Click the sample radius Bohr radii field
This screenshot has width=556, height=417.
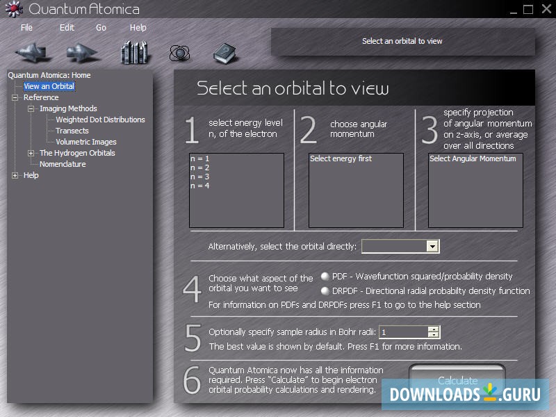(x=404, y=332)
